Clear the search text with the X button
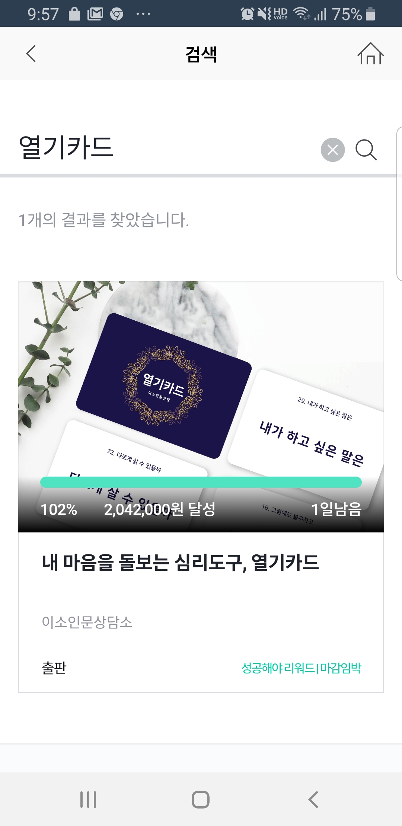Viewport: 402px width, 826px height. coord(333,150)
